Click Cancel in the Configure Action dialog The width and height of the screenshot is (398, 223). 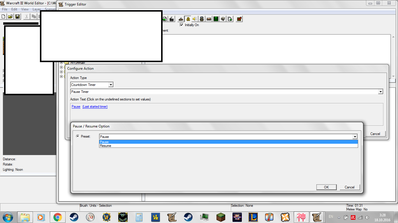375,134
